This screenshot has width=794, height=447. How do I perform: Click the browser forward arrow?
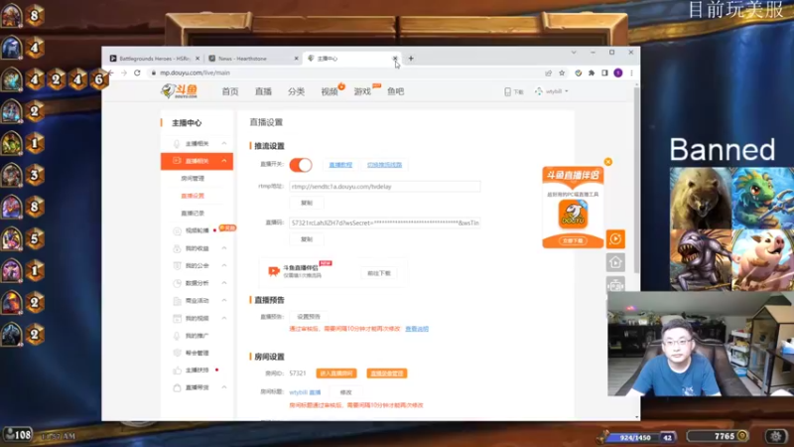point(124,73)
